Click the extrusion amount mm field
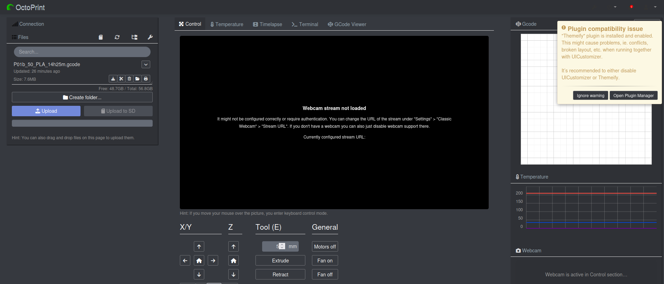This screenshot has height=284, width=664. click(x=274, y=246)
